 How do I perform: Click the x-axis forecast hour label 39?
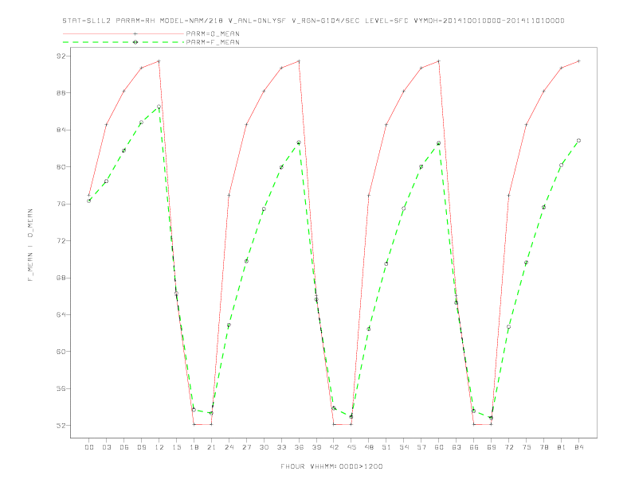point(316,447)
